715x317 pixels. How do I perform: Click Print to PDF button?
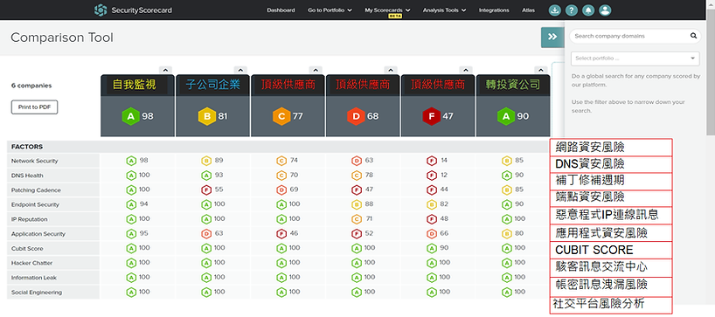(34, 107)
